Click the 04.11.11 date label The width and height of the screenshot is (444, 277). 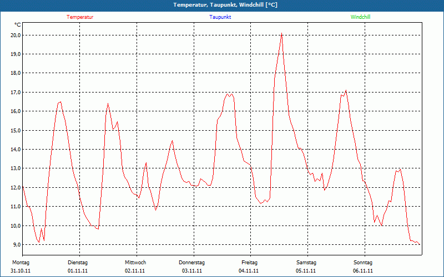coord(249,271)
